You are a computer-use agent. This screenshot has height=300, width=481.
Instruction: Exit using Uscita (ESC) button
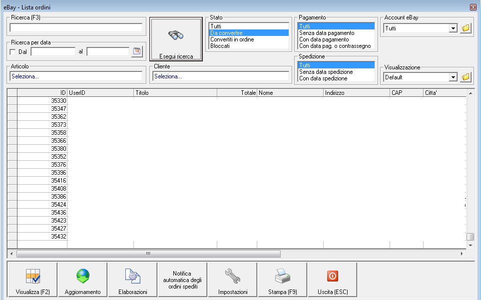coord(333,280)
